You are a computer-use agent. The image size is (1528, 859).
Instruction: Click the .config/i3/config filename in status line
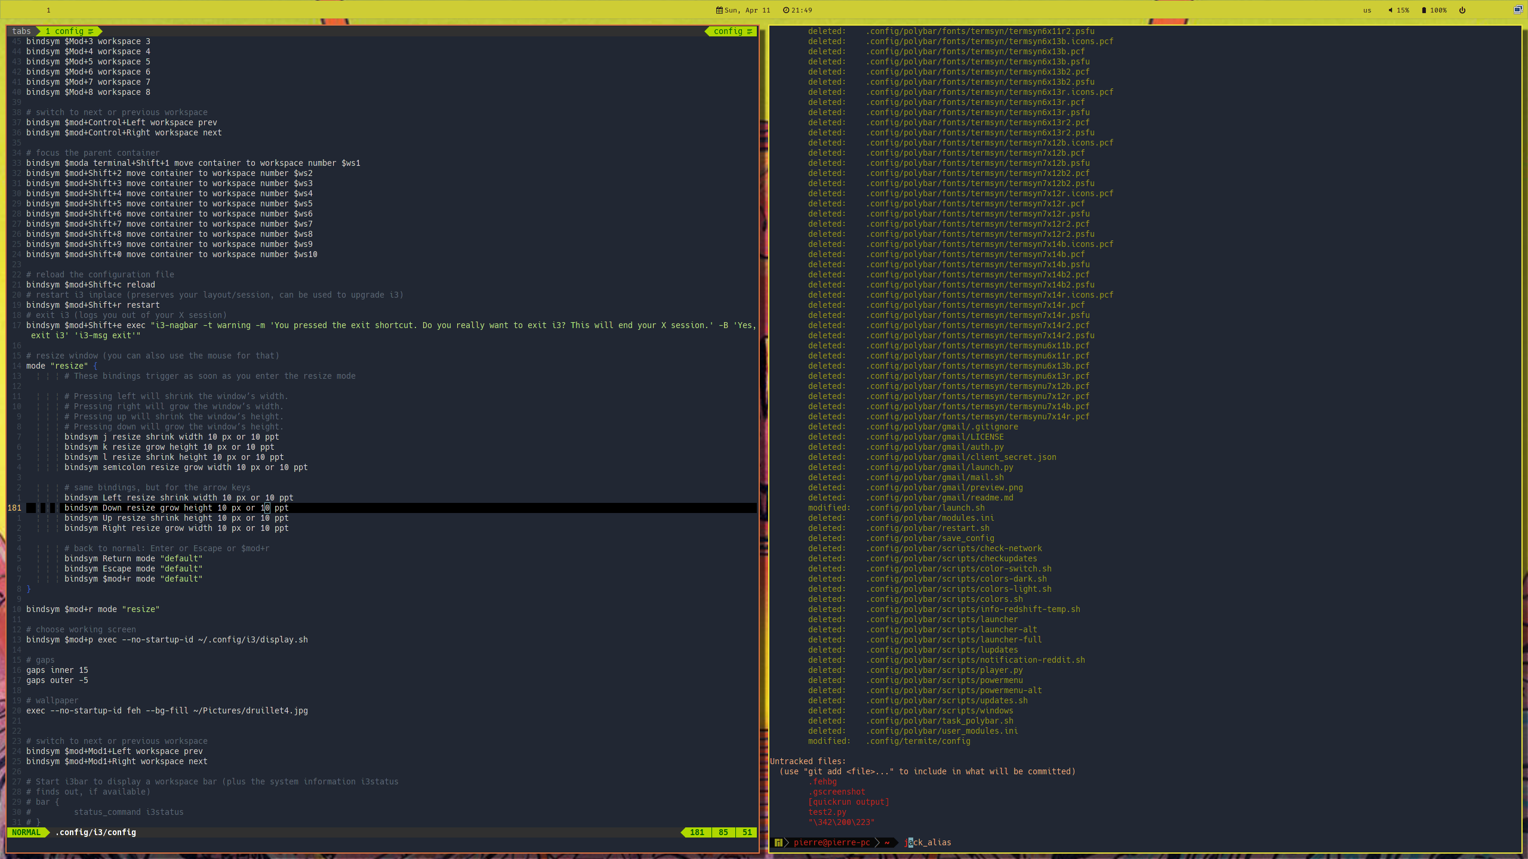95,832
